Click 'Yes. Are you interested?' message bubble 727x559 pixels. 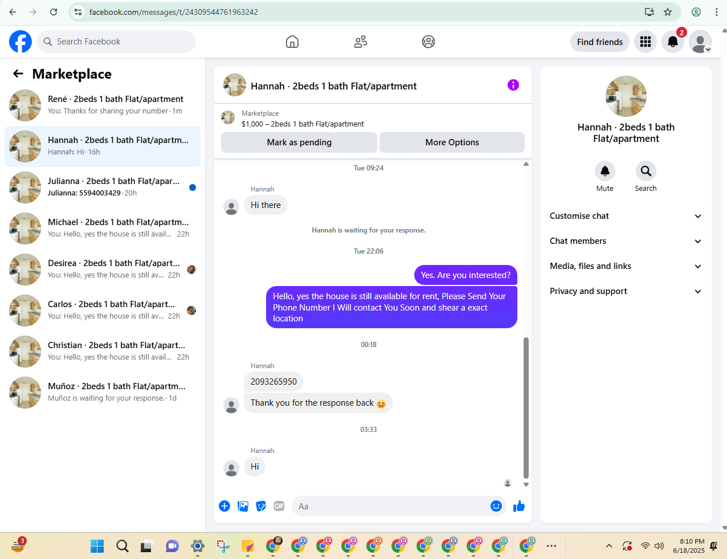pyautogui.click(x=465, y=275)
